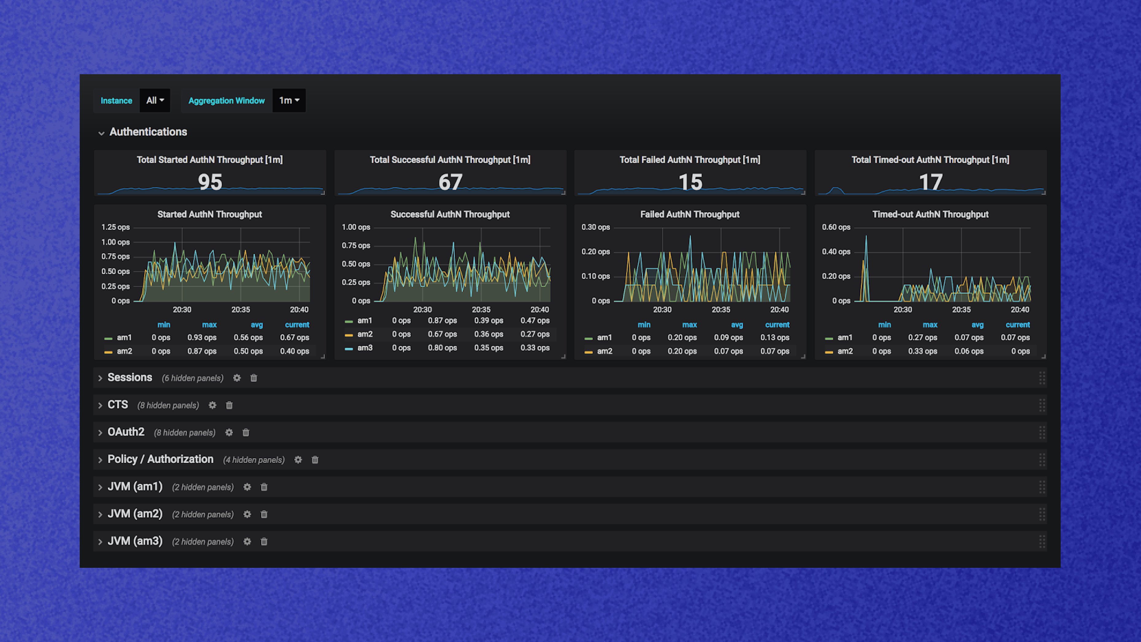This screenshot has width=1141, height=642.
Task: Toggle am2 series in Failed AuthN legend
Action: coord(604,351)
